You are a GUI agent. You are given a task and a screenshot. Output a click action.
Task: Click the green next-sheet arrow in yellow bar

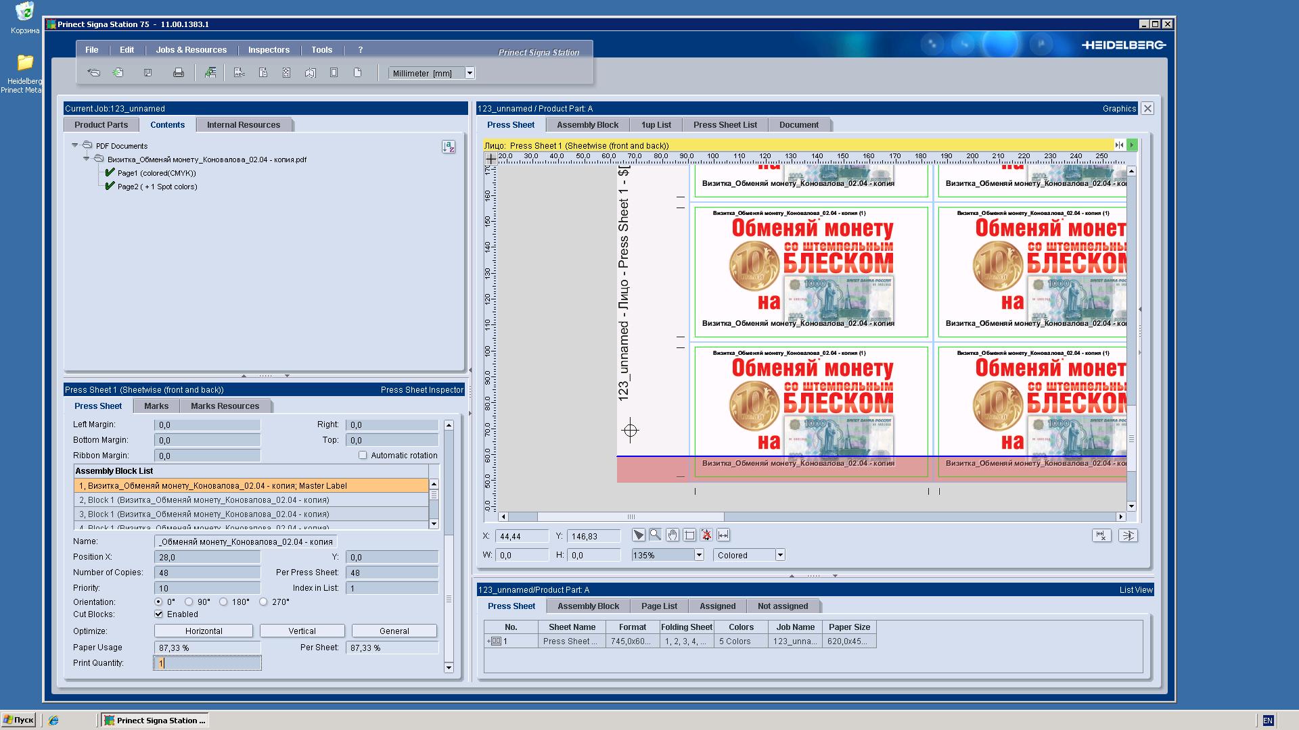(x=1133, y=145)
